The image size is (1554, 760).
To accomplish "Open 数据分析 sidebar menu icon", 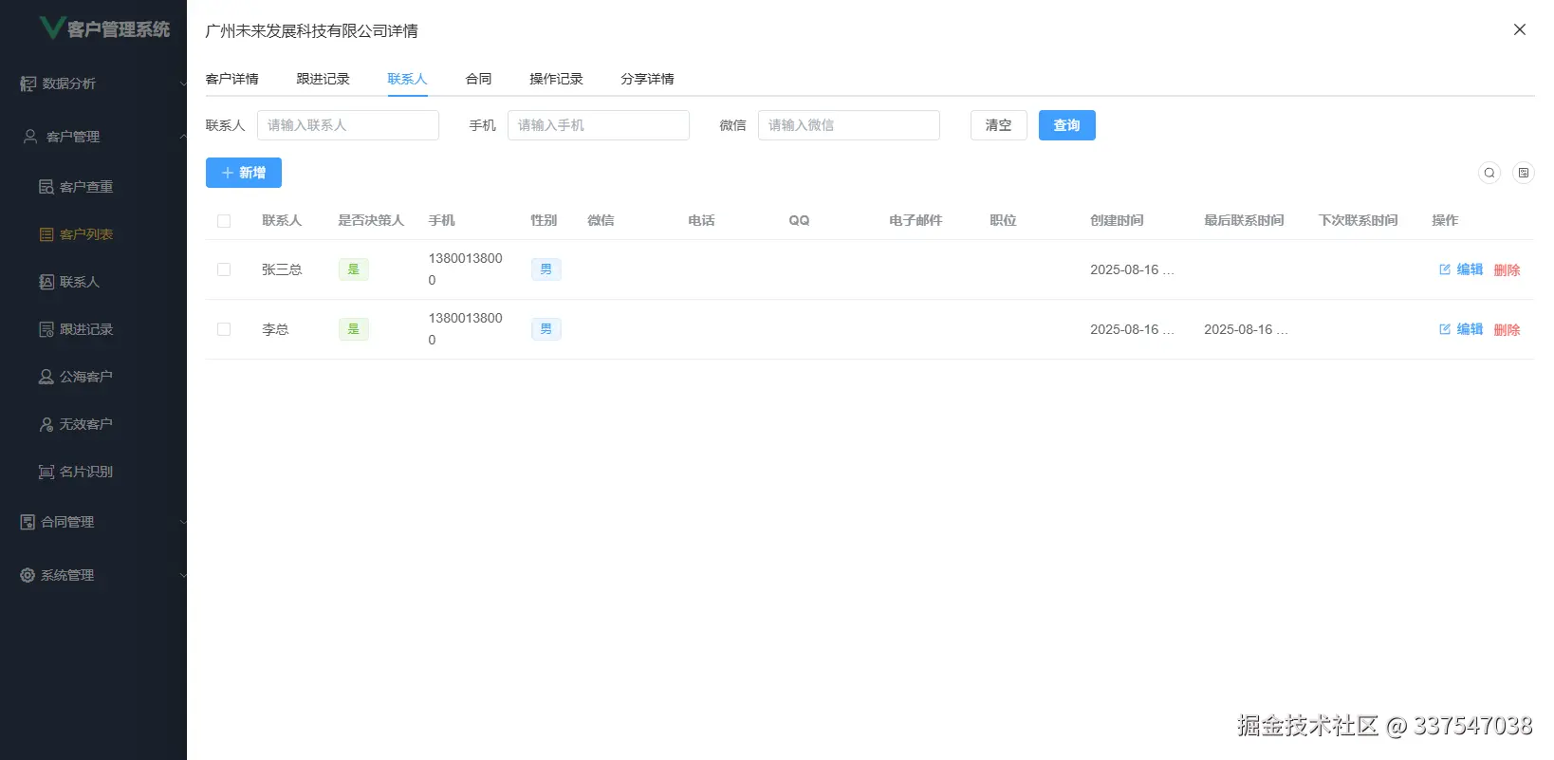I will (x=28, y=83).
